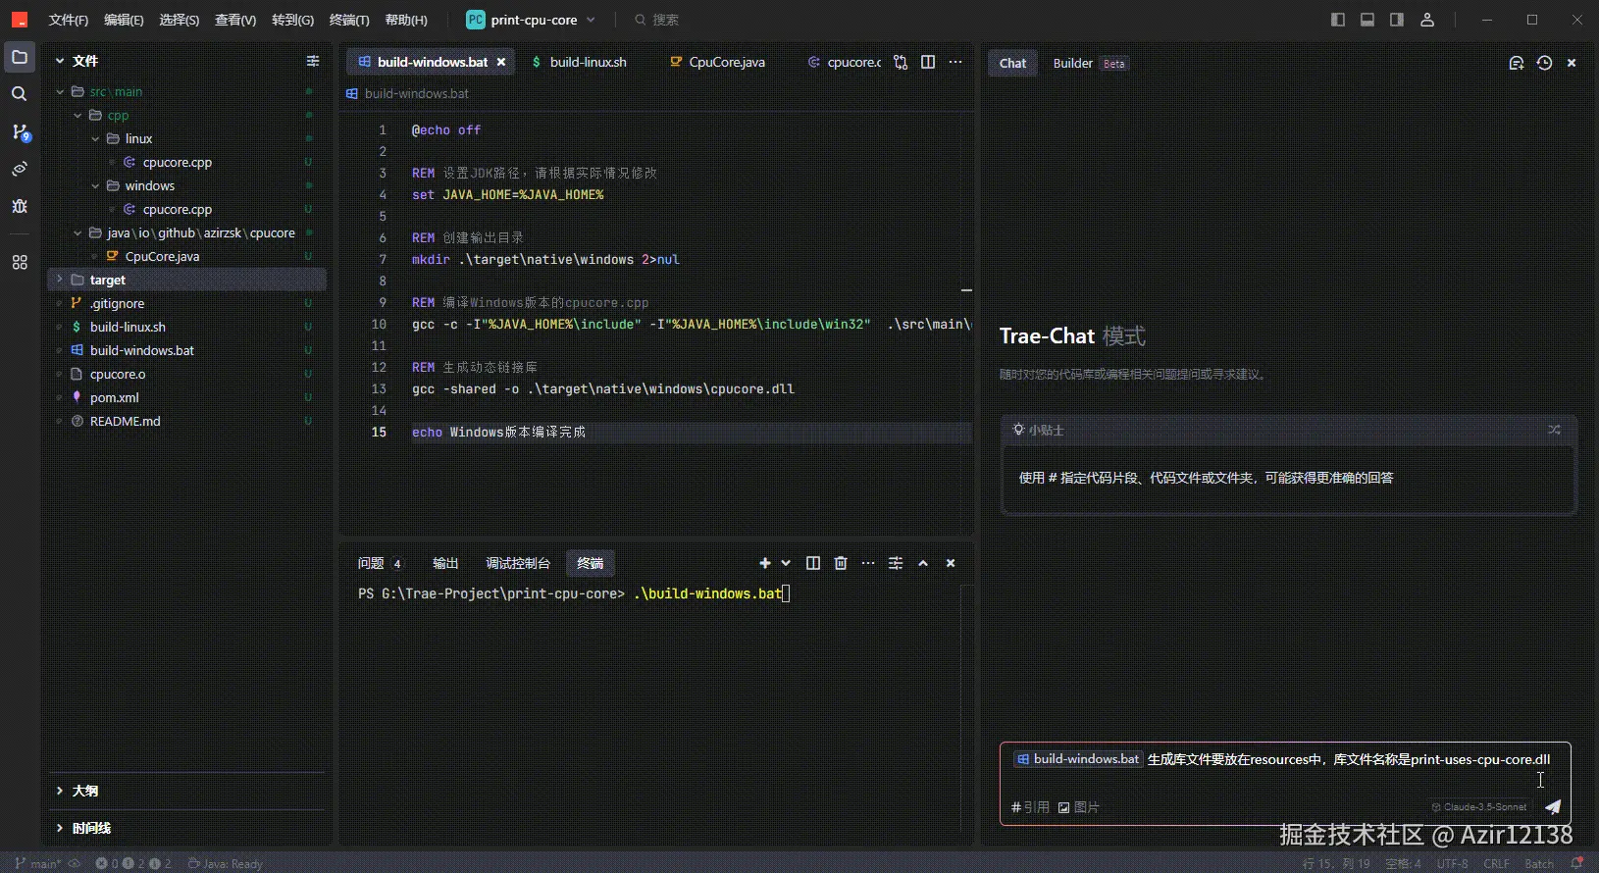Close the build-windows.bat editor tab

click(501, 62)
